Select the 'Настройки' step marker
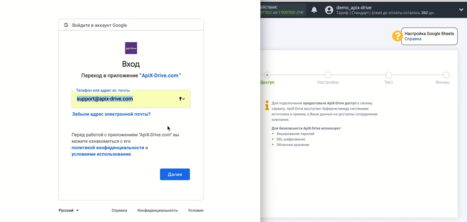 point(328,75)
